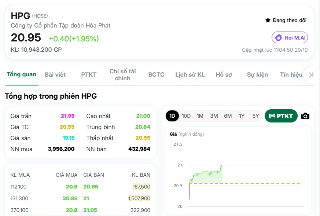
Task: Click the bid price 20.85
Action: coord(70,198)
